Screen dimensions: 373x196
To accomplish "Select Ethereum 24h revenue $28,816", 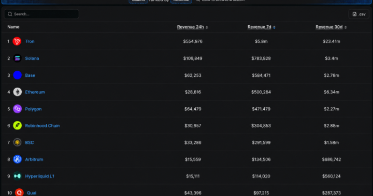I will click(193, 92).
